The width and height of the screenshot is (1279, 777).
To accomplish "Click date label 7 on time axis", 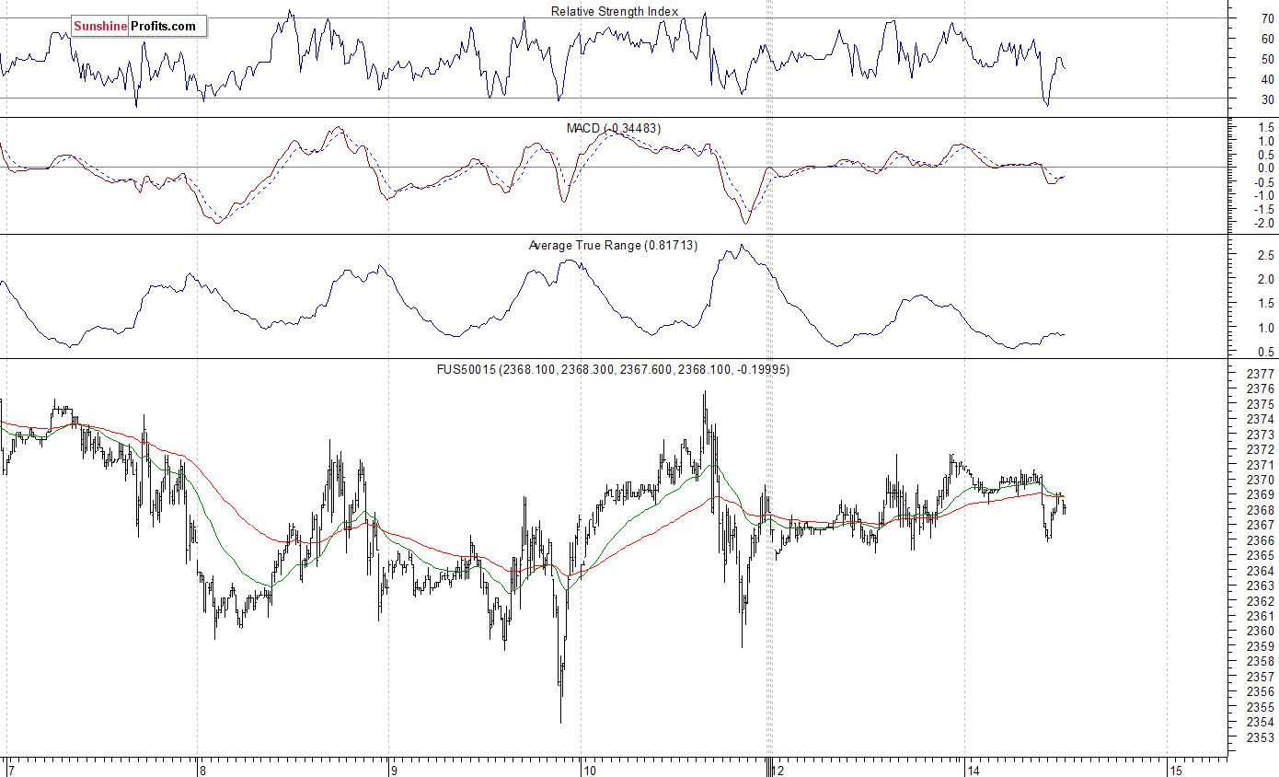I will click(x=10, y=770).
